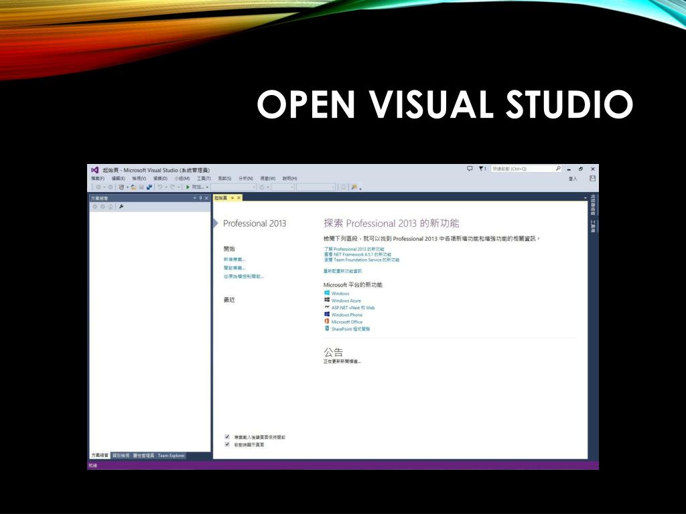This screenshot has width=686, height=514.
Task: Open the Analyze (N) menu
Action: (x=245, y=178)
